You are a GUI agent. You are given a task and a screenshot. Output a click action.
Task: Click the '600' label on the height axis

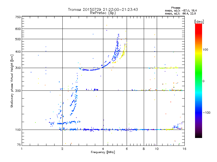click(18, 29)
